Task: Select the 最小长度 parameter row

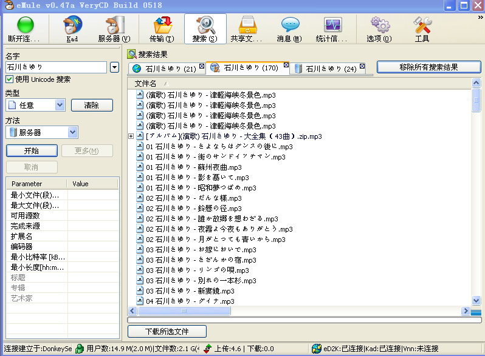Action: (x=62, y=267)
